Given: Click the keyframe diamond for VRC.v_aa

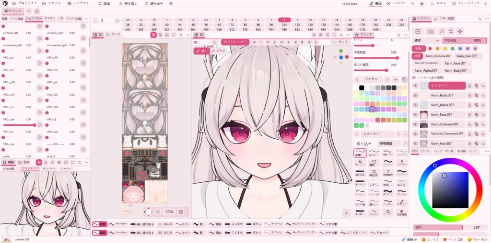Looking at the screenshot, I should click(x=39, y=125).
